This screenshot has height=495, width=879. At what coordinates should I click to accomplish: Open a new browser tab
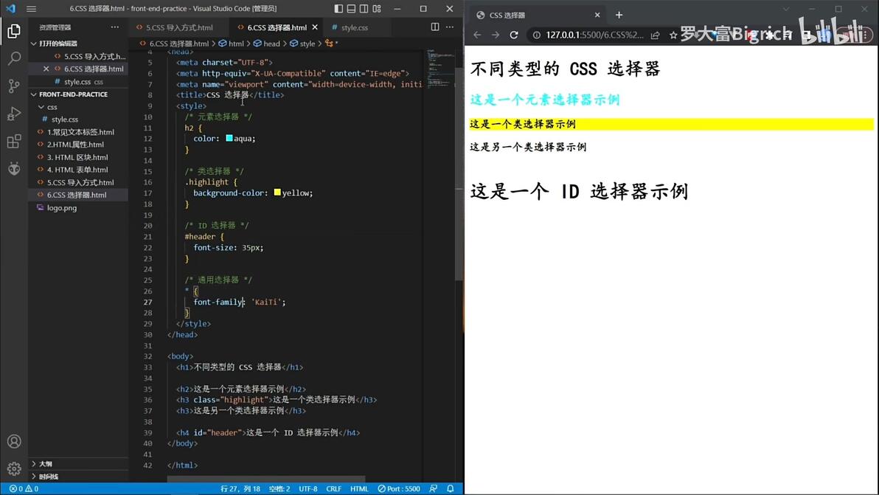pos(619,15)
